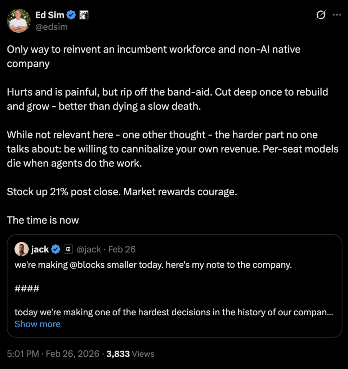
Task: Click the affiliation badge beside Ed Sim
Action: tap(84, 15)
